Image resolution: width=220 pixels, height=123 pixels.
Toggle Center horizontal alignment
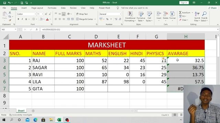coord(59,19)
